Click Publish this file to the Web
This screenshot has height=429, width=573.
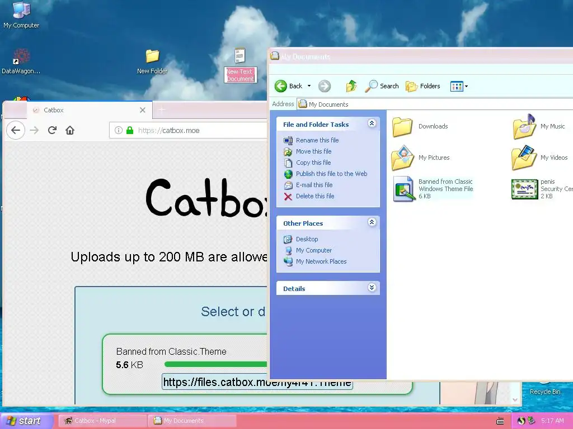pos(331,174)
